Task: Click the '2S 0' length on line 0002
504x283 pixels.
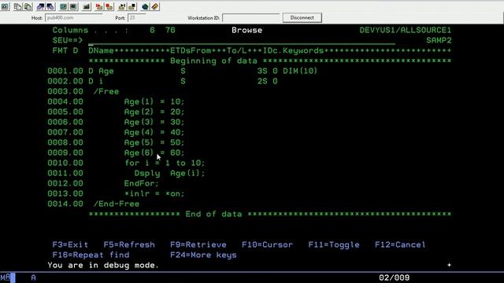Action: pos(268,82)
